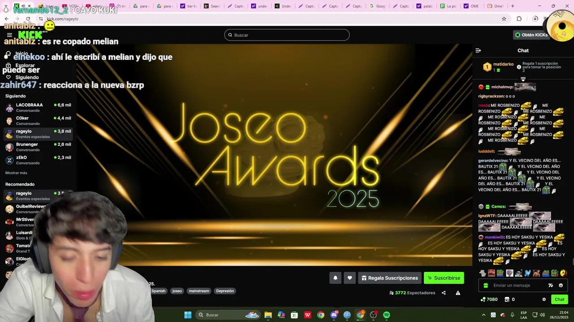Expand the pinned leaderboard chevron in chat
Viewport: 574px width, 322px height.
click(x=523, y=79)
